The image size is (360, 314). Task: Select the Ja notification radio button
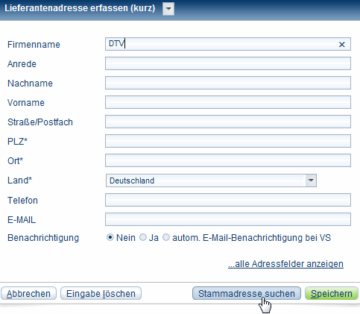pyautogui.click(x=143, y=237)
